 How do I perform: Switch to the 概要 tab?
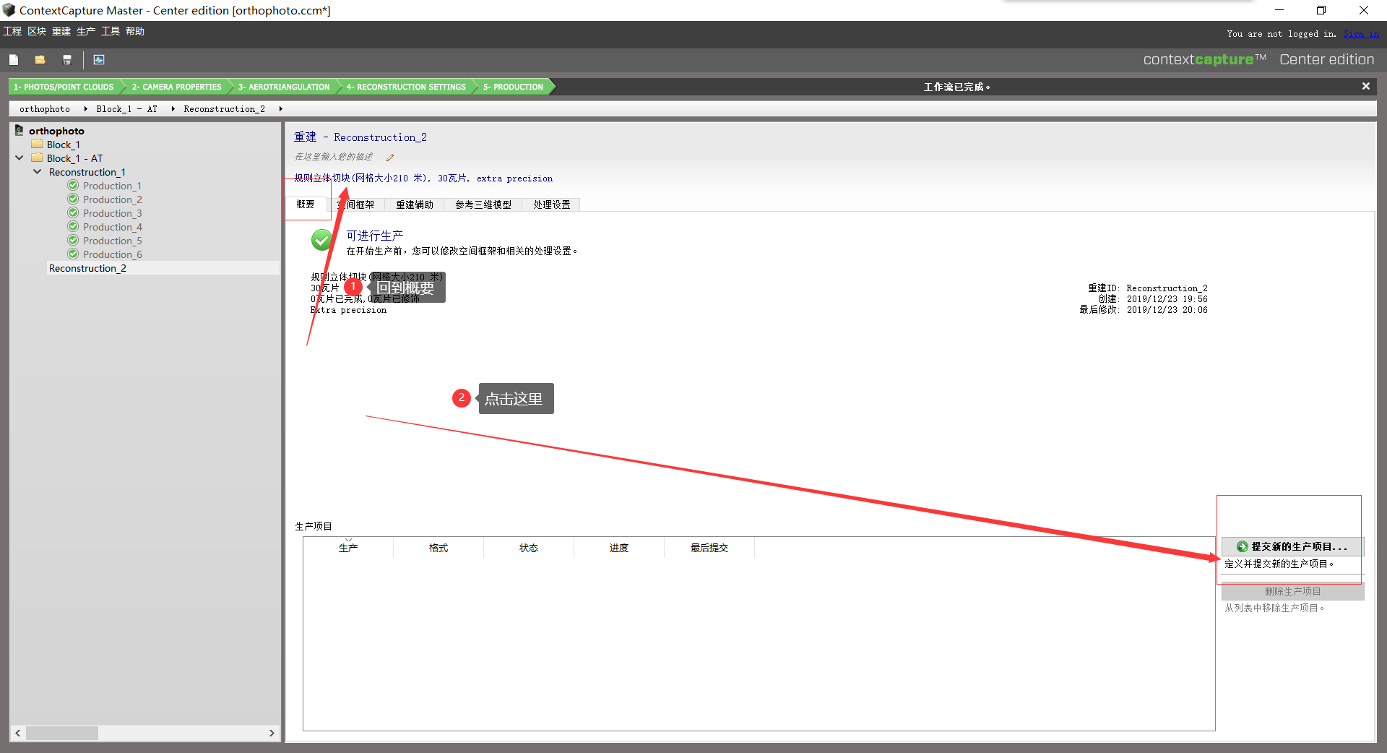(x=306, y=205)
